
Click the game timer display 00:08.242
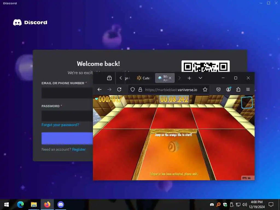174,99
